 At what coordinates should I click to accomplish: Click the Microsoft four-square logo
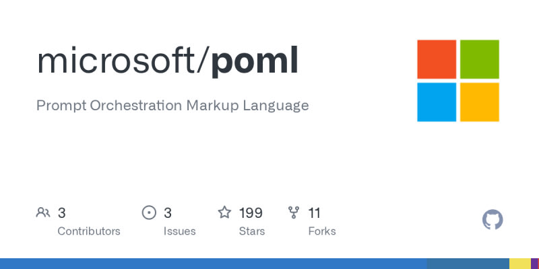pyautogui.click(x=458, y=81)
